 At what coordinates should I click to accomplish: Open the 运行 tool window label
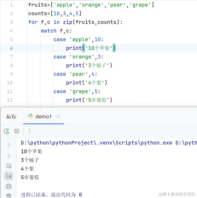coord(11,116)
